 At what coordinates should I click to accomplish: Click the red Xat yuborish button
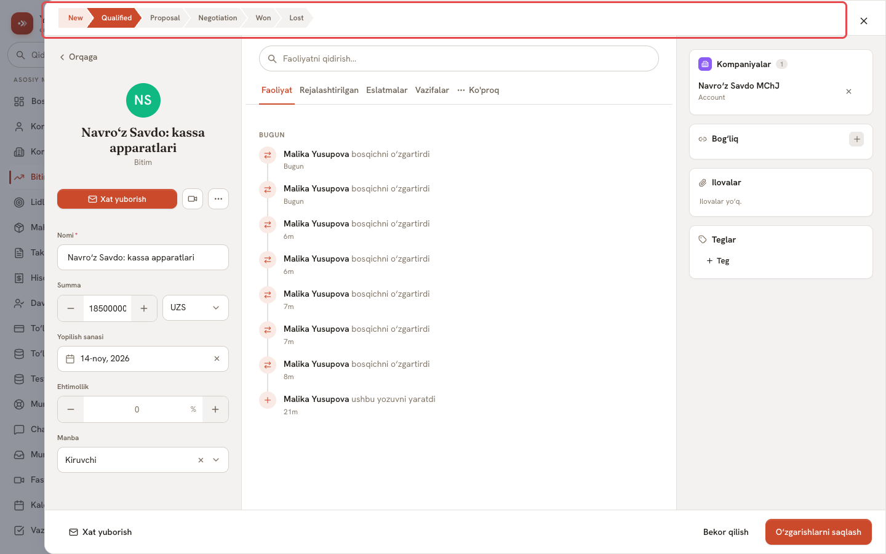117,199
